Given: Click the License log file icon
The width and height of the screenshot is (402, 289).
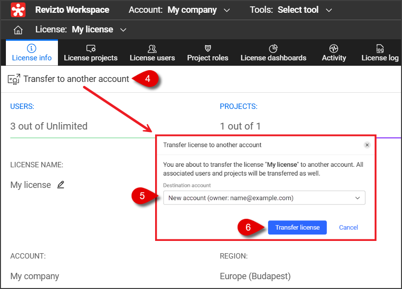Looking at the screenshot, I should (380, 48).
